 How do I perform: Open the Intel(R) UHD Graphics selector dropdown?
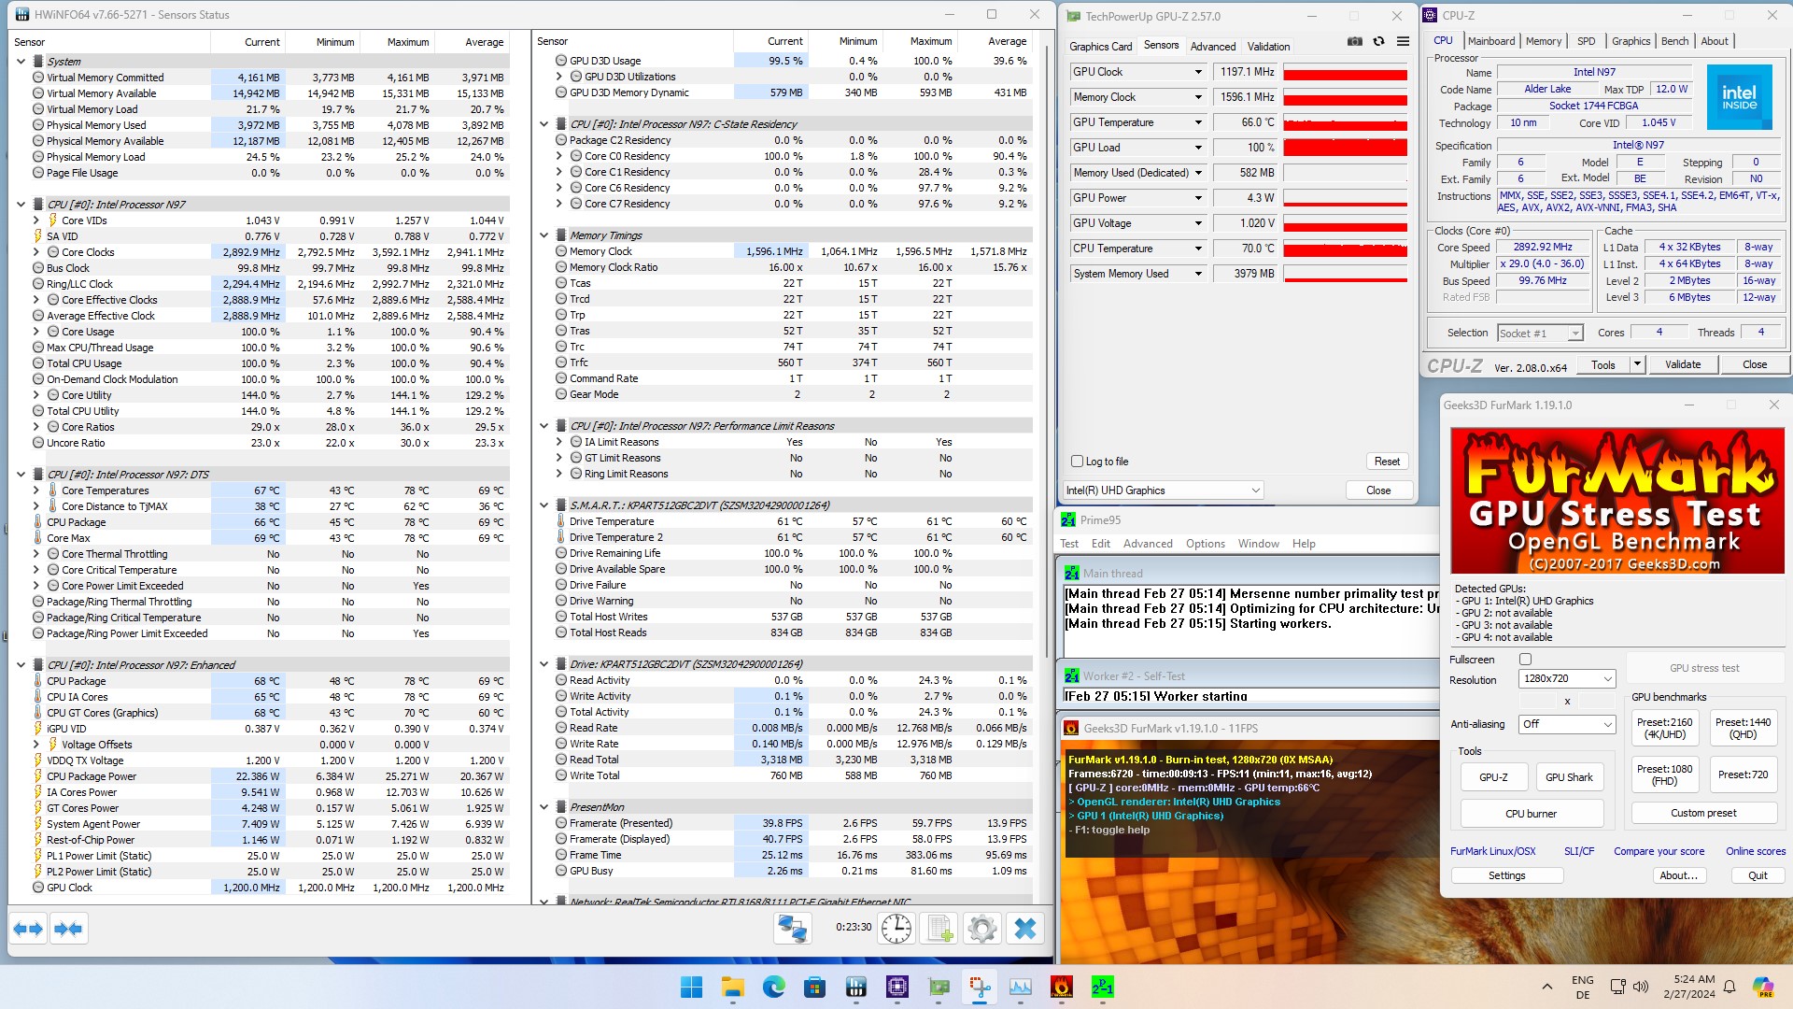tap(1163, 490)
